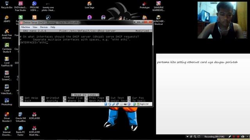Click the 'pertama kita setting ethernet' text line
The image size is (250, 140).
[x=197, y=62]
